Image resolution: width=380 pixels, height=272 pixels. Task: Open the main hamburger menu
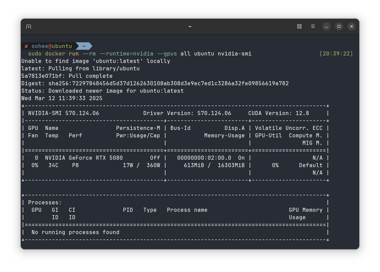pyautogui.click(x=313, y=26)
